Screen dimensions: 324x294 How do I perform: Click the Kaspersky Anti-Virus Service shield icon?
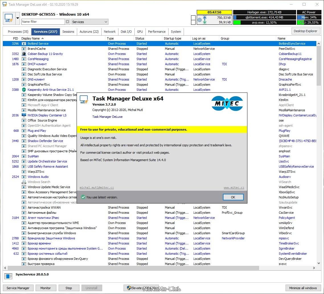tap(24, 90)
